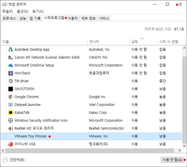Screen dimensions: 187x167
Task: Select the 시작프로그램 tab
Action: pyautogui.click(x=54, y=18)
